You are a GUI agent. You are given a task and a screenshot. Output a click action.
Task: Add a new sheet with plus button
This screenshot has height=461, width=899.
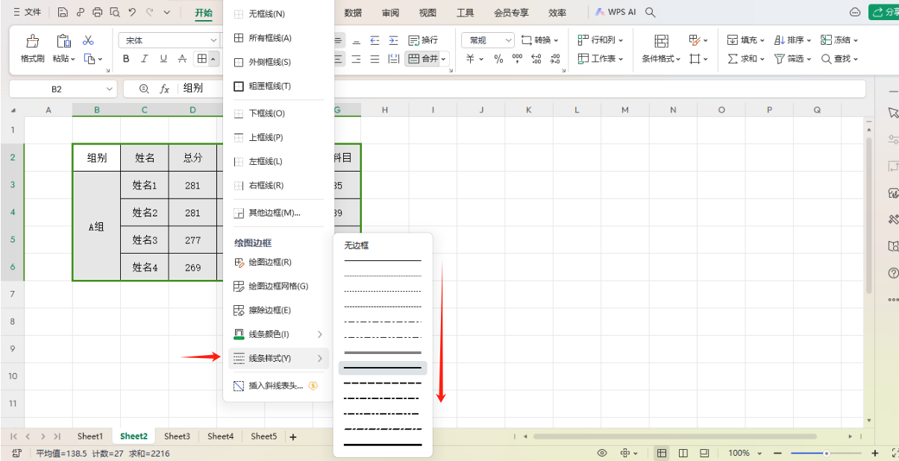(293, 437)
